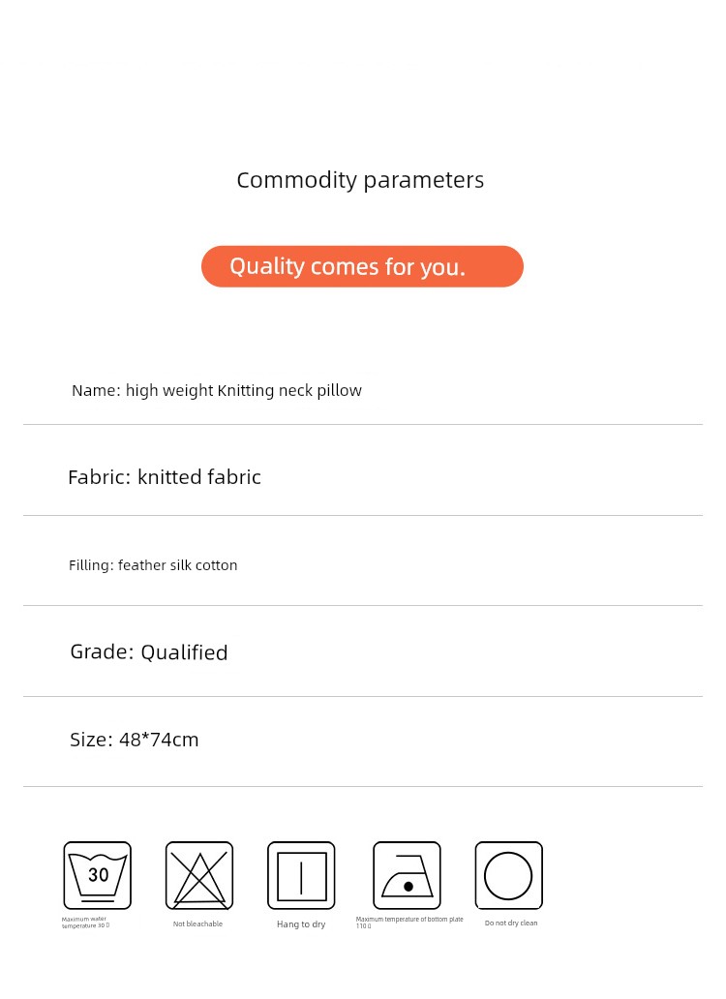Click the iron temperature icon

pos(407,875)
